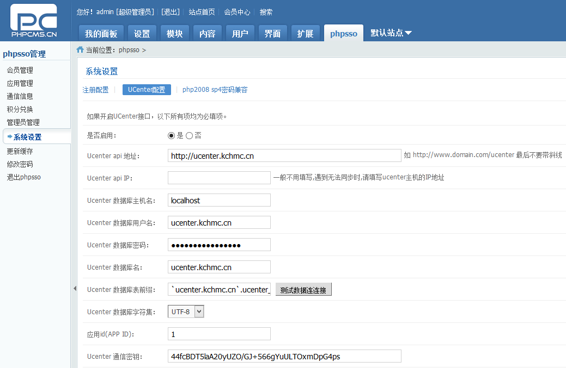566x368 pixels.
Task: Click the home icon in breadcrumb
Action: click(80, 49)
